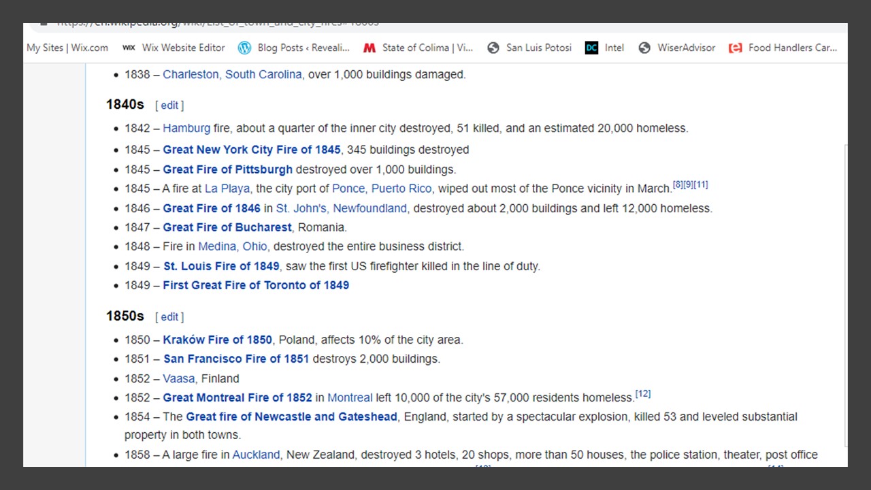Follow the Great Fire of Pittsburgh link

click(227, 169)
